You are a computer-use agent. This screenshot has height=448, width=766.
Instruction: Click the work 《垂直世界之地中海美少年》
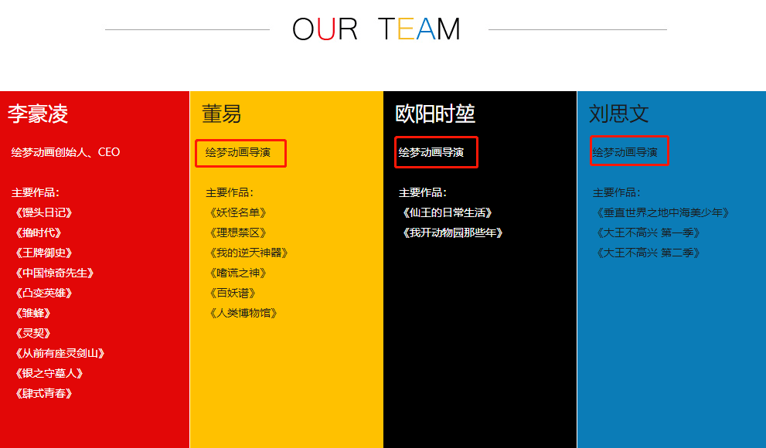[663, 212]
